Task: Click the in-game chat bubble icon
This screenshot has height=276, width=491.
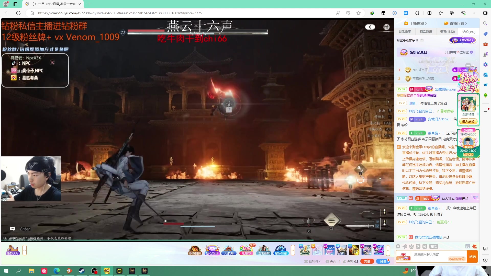Action: point(12,229)
